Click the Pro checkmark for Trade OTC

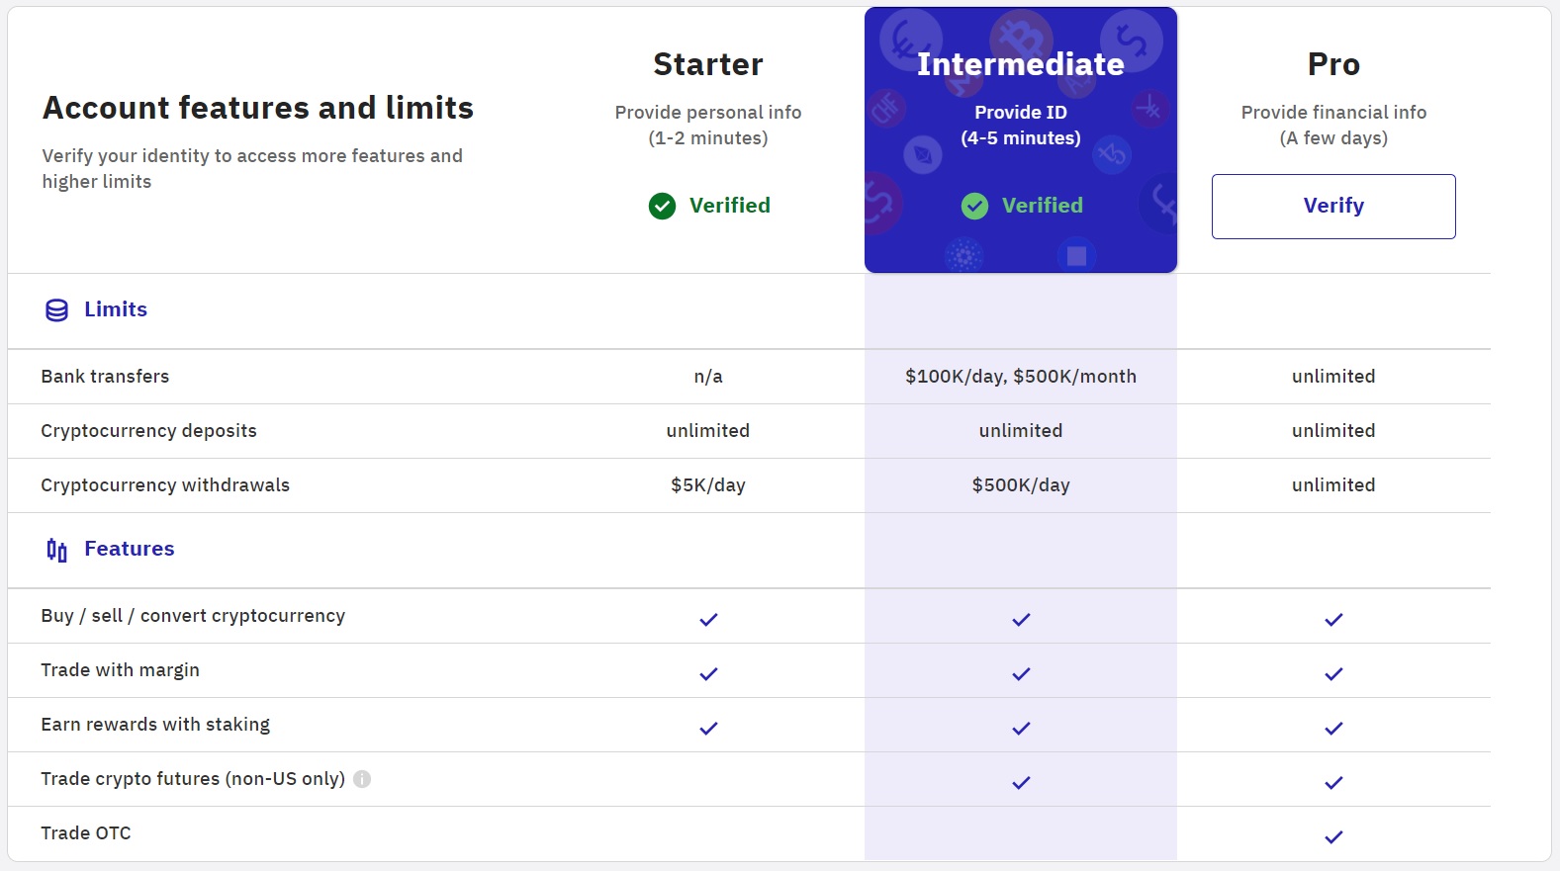tap(1333, 837)
